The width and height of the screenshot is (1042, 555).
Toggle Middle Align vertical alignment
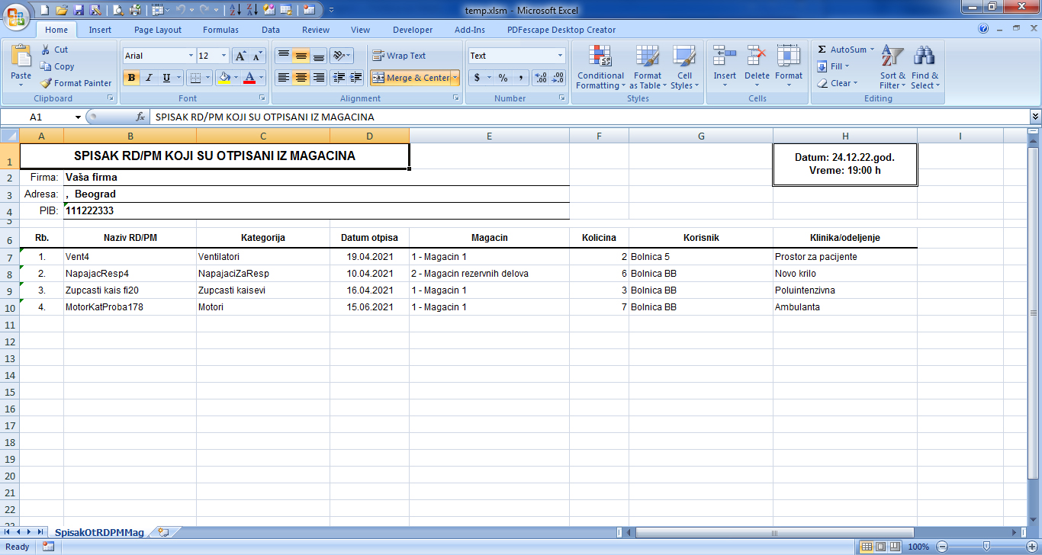click(x=301, y=56)
